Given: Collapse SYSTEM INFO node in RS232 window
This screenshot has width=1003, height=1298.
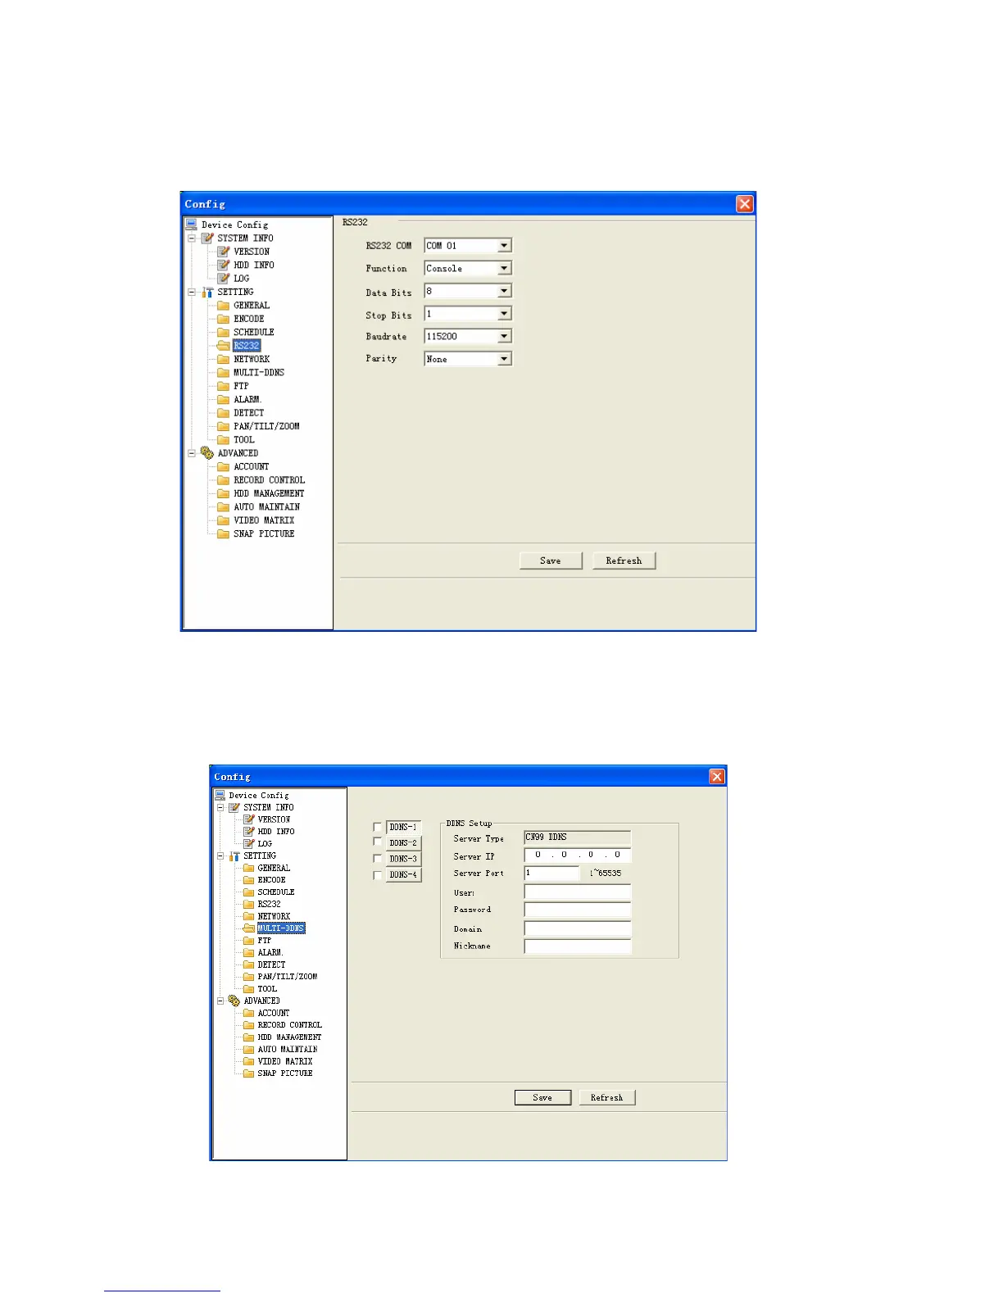Looking at the screenshot, I should coord(192,238).
